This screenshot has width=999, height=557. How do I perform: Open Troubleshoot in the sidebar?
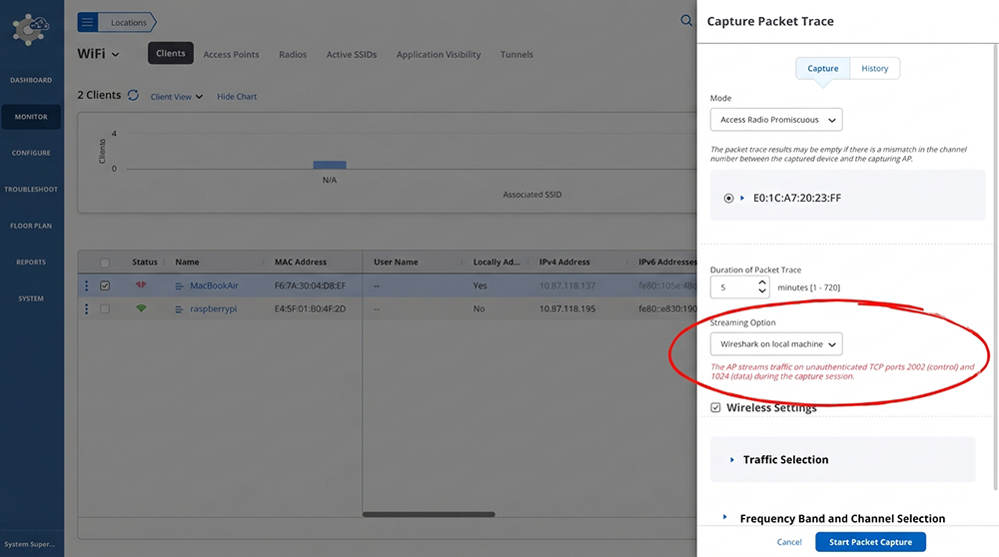(31, 189)
